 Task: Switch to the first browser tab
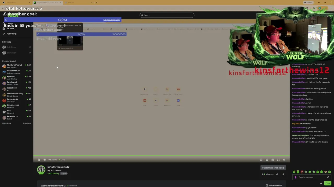(16, 3)
